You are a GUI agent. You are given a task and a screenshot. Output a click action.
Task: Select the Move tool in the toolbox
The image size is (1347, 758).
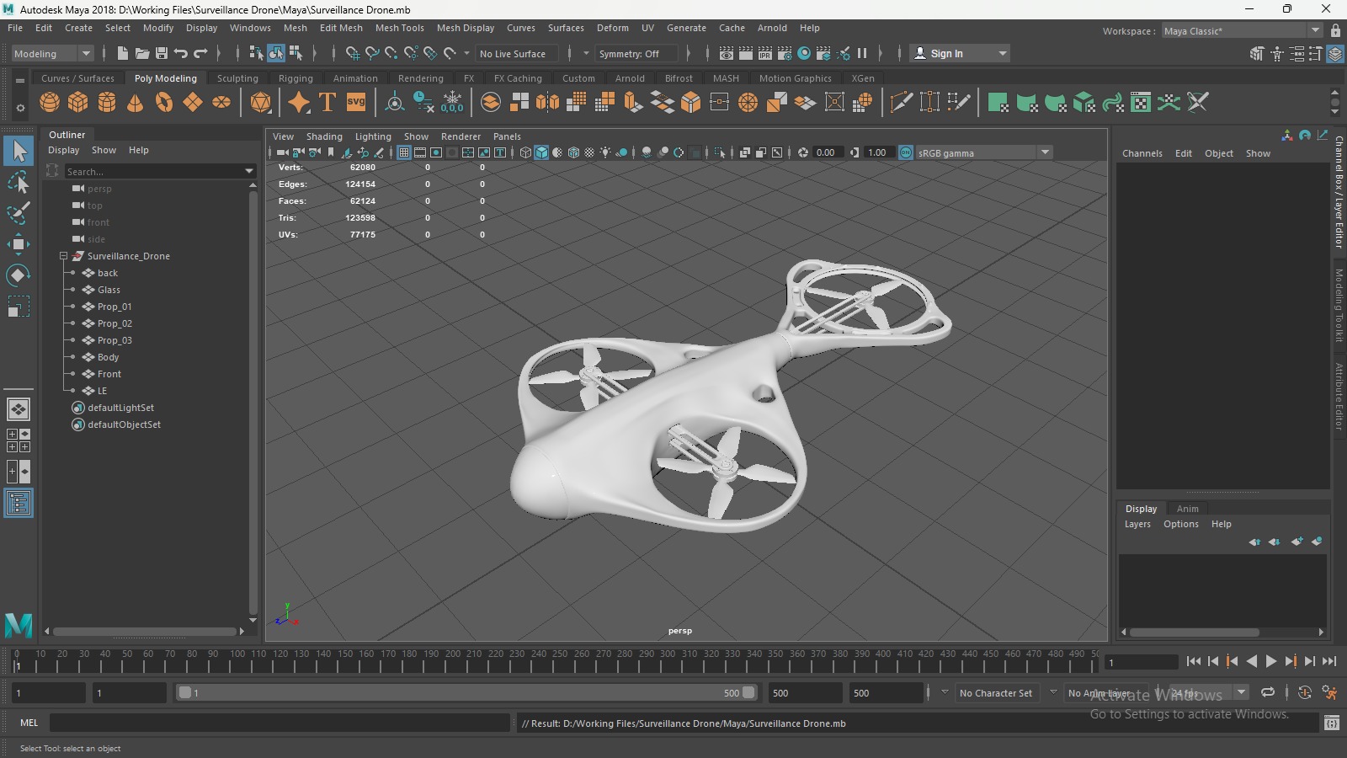click(x=19, y=244)
